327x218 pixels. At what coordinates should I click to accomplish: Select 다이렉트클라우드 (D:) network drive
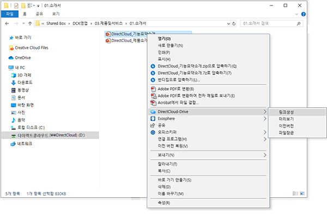pos(50,135)
